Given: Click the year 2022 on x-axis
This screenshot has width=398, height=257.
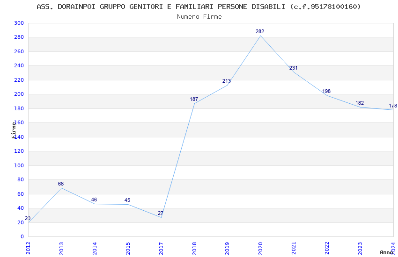Looking at the screenshot, I should pyautogui.click(x=327, y=248).
